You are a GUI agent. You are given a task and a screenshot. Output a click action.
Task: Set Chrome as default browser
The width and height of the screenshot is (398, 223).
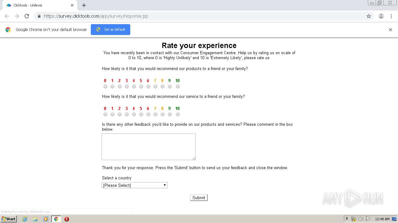[x=110, y=29]
